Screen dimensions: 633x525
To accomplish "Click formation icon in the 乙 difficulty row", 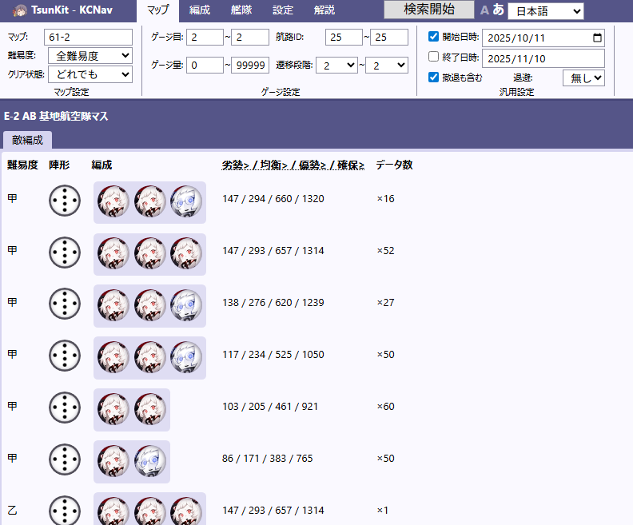I will [65, 511].
